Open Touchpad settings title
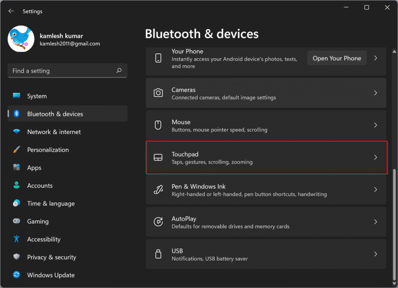398x288 pixels. 185,154
